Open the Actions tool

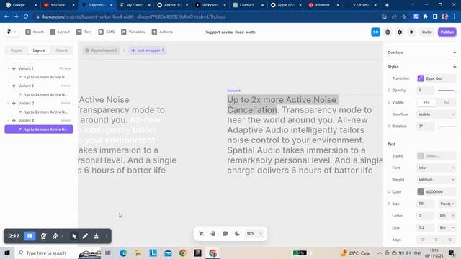(162, 32)
